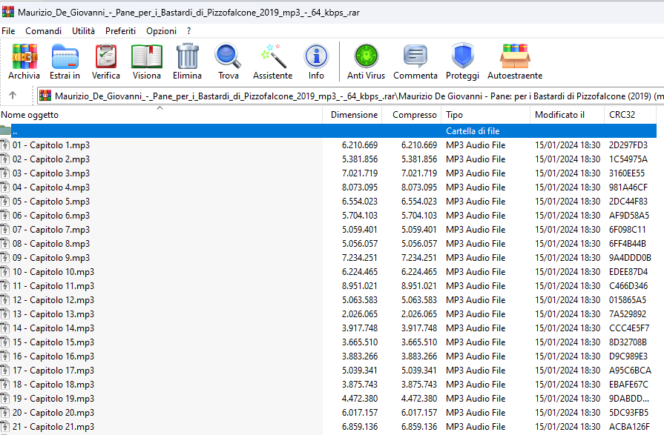Select file 03 - Capitolo 3.mp3
The width and height of the screenshot is (664, 435).
click(x=328, y=173)
